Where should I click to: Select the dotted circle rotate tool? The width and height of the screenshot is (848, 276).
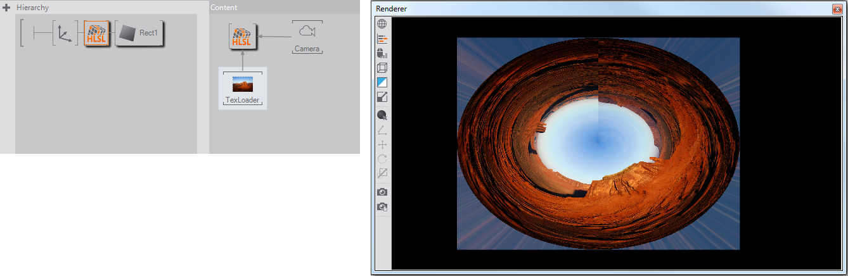382,159
